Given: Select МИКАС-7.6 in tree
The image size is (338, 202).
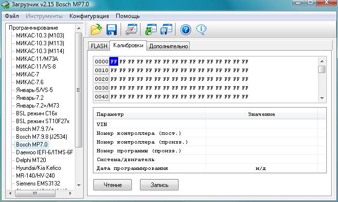Looking at the screenshot, I should coord(30,82).
